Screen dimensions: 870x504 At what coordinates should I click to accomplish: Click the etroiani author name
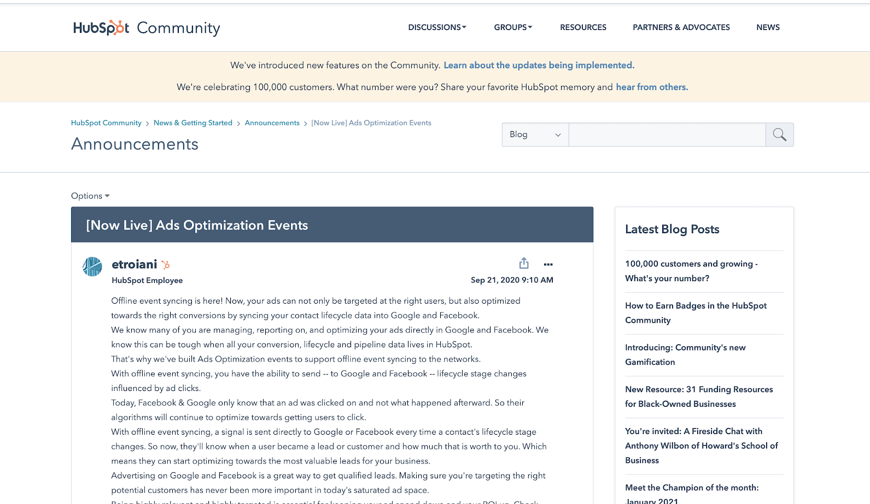[x=134, y=264]
